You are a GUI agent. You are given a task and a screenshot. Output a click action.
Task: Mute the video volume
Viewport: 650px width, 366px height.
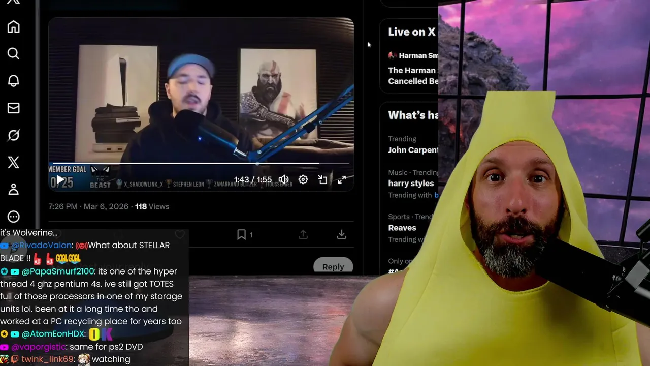[283, 179]
